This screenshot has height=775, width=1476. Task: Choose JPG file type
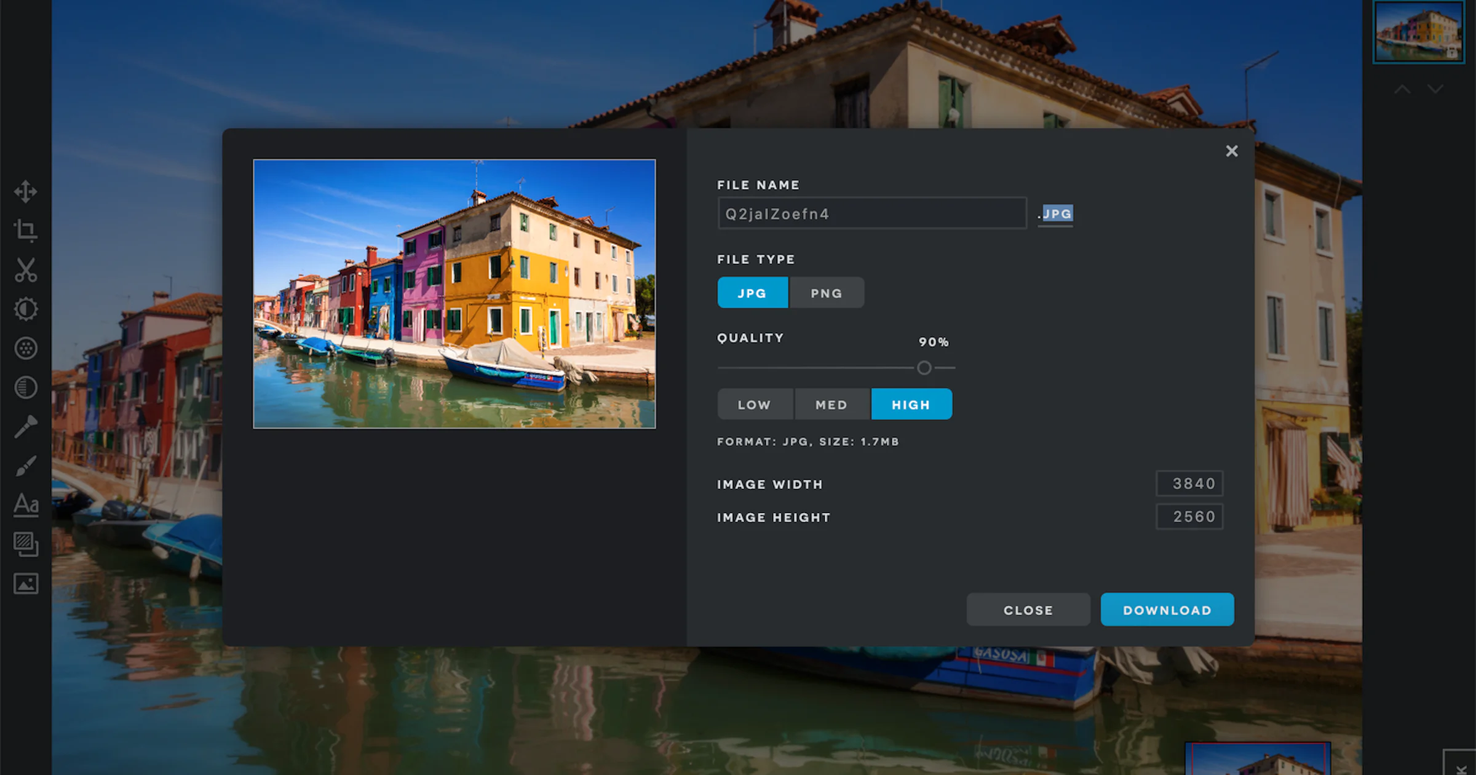tap(752, 293)
